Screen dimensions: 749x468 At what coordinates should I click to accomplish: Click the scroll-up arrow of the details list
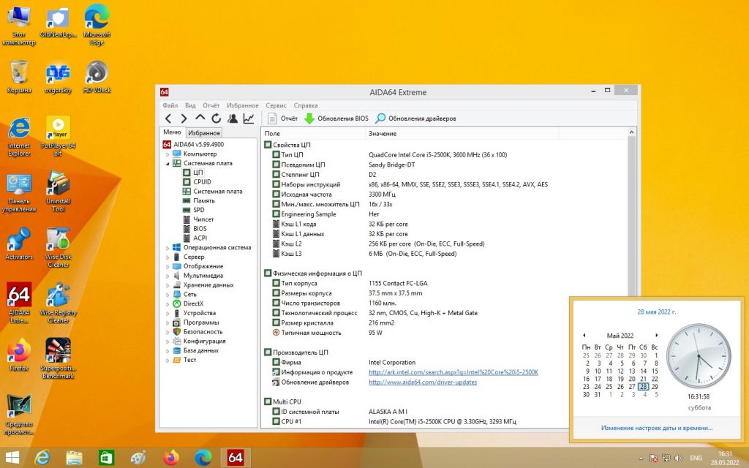(x=631, y=132)
